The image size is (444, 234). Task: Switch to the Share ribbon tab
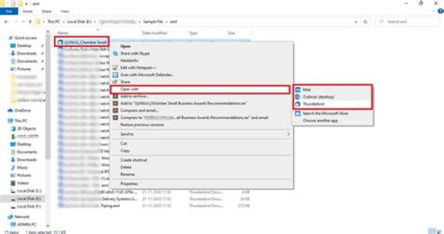pos(46,11)
